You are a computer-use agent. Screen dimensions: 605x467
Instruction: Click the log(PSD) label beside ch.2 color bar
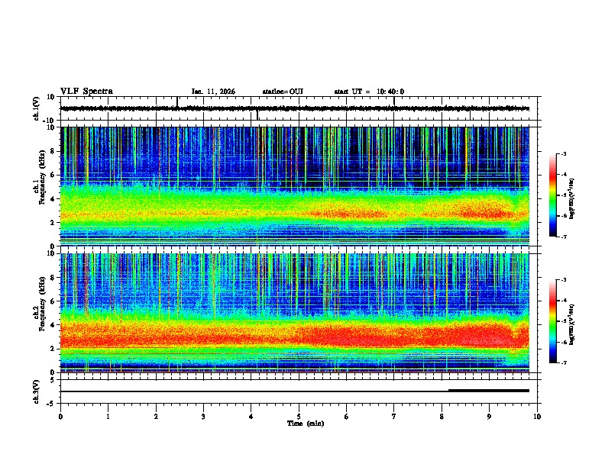pyautogui.click(x=571, y=324)
